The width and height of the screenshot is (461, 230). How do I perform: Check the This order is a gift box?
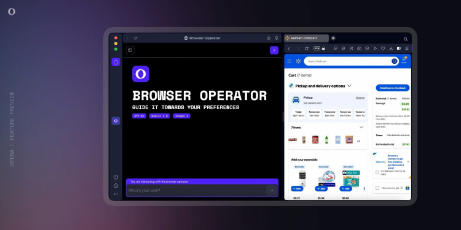[x=377, y=188]
